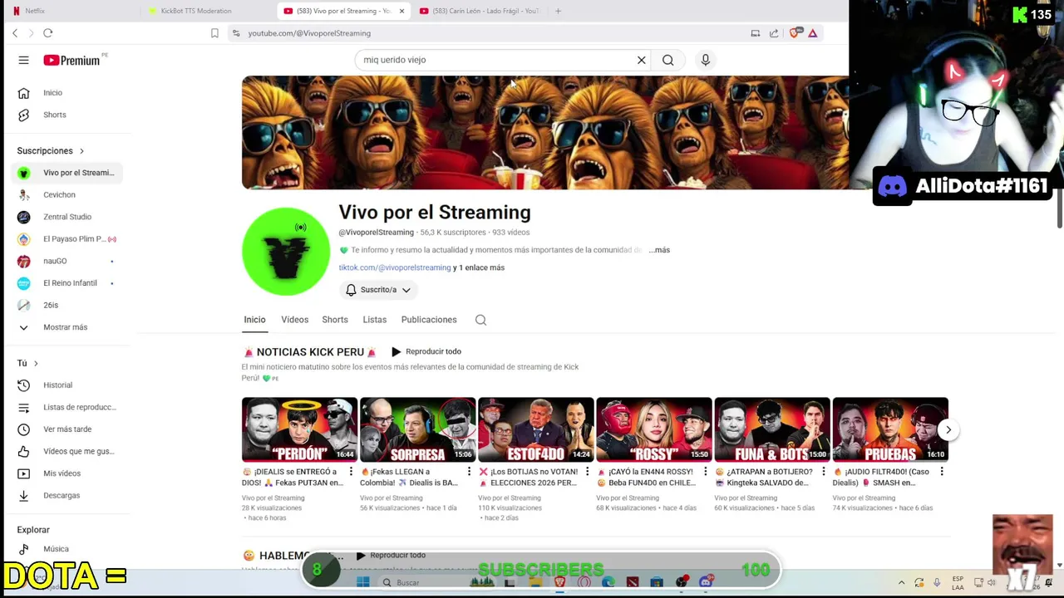Switch to Inicio channel tab

tap(254, 320)
